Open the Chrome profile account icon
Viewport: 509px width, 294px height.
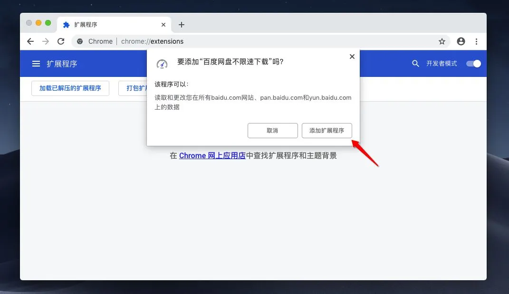[x=461, y=41]
